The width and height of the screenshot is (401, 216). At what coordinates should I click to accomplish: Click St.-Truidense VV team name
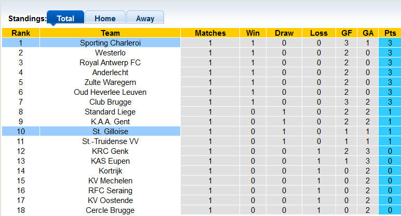coord(110,141)
